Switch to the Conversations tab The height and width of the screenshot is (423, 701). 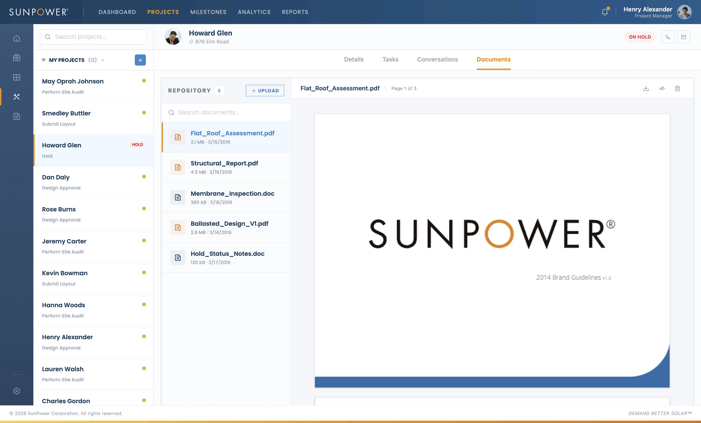(x=437, y=59)
